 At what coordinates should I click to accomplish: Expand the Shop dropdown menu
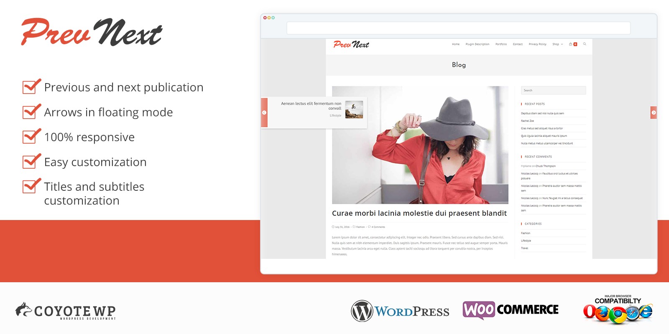[x=557, y=44]
